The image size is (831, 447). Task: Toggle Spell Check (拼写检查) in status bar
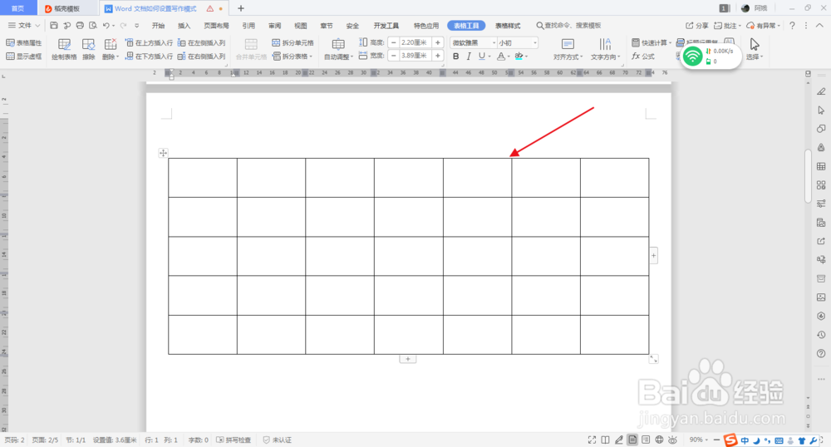(234, 440)
